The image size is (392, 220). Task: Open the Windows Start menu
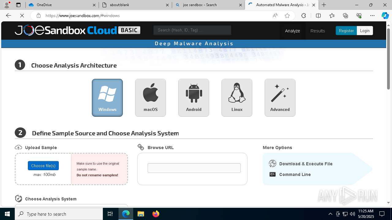[x=7, y=214]
